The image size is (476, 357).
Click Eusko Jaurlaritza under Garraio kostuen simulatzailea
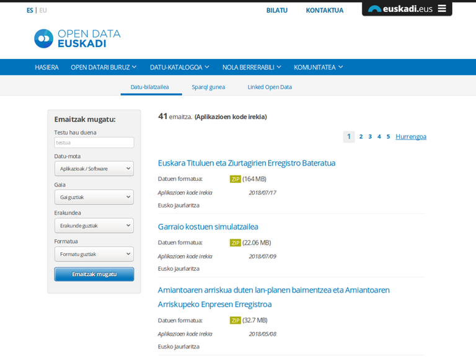[x=178, y=269]
